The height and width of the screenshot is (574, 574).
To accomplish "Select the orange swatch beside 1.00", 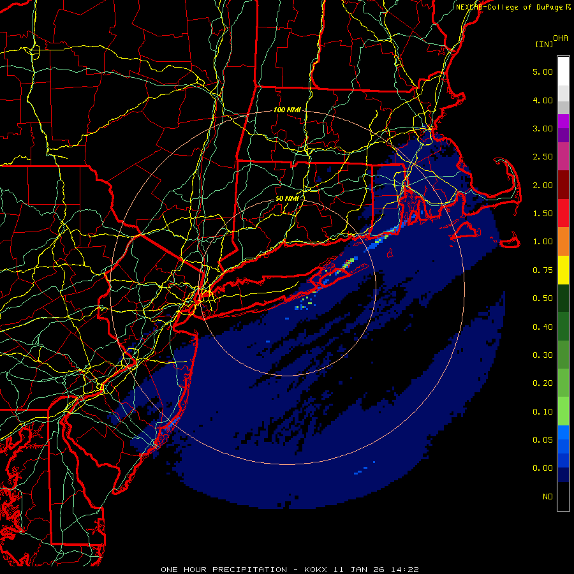I will coord(563,242).
